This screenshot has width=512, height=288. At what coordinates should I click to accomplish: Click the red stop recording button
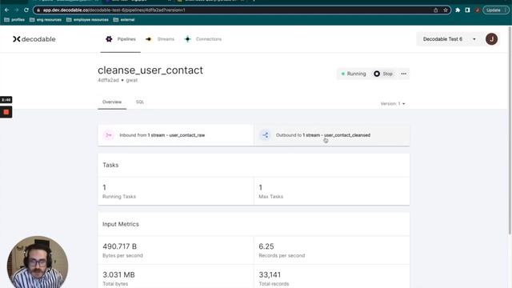click(6, 112)
